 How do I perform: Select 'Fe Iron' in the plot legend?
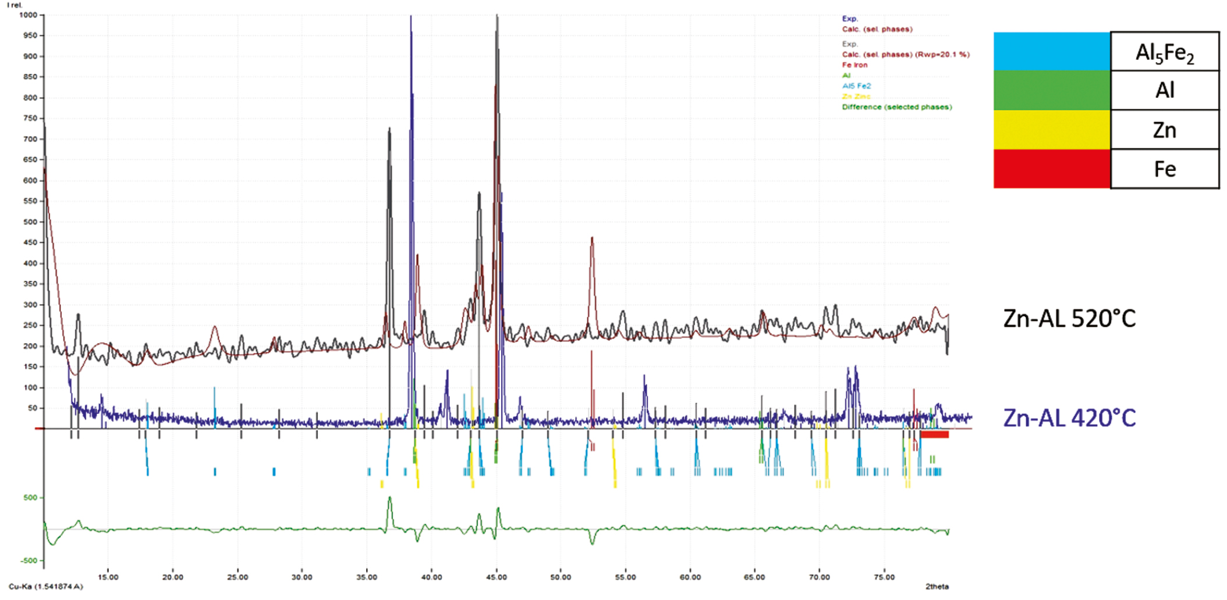(854, 65)
